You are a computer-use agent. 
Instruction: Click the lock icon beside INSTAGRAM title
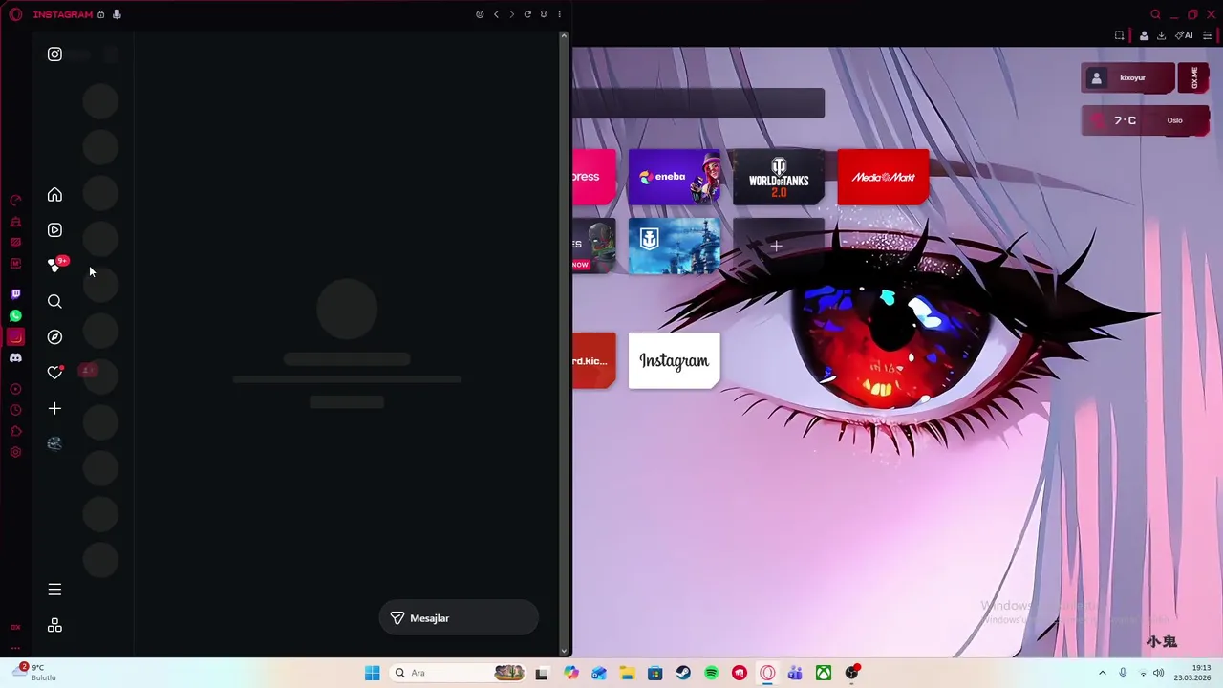100,14
